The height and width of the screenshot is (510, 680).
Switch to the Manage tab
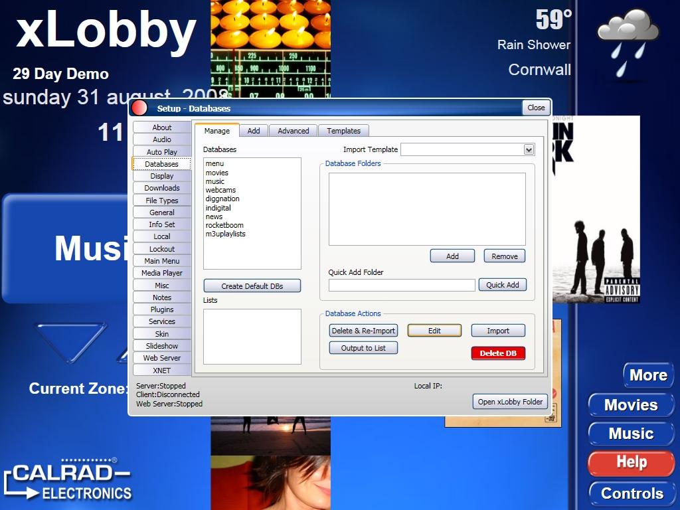[217, 131]
